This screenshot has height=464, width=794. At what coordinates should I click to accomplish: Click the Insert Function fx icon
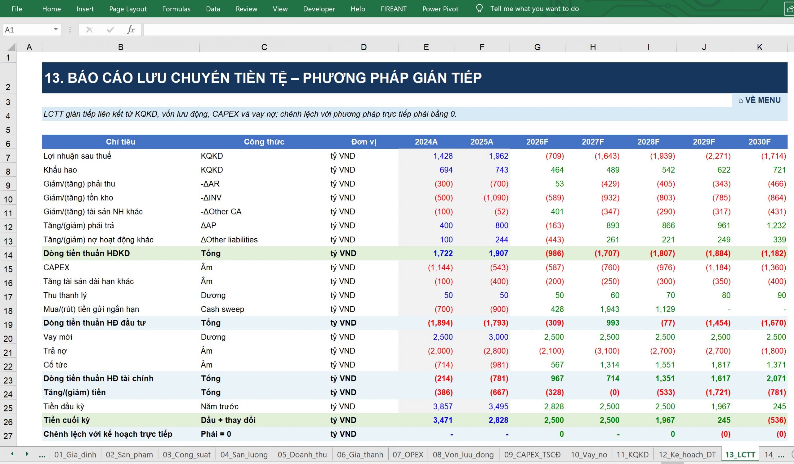[131, 29]
